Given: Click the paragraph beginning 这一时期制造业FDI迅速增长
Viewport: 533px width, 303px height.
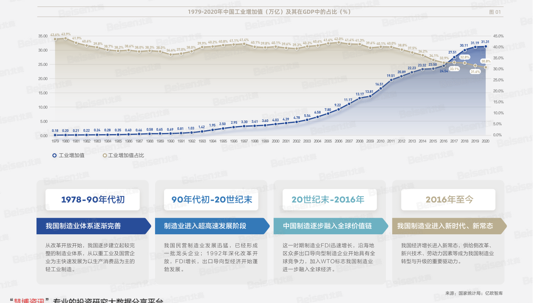Looking at the screenshot, I should pos(329,257).
